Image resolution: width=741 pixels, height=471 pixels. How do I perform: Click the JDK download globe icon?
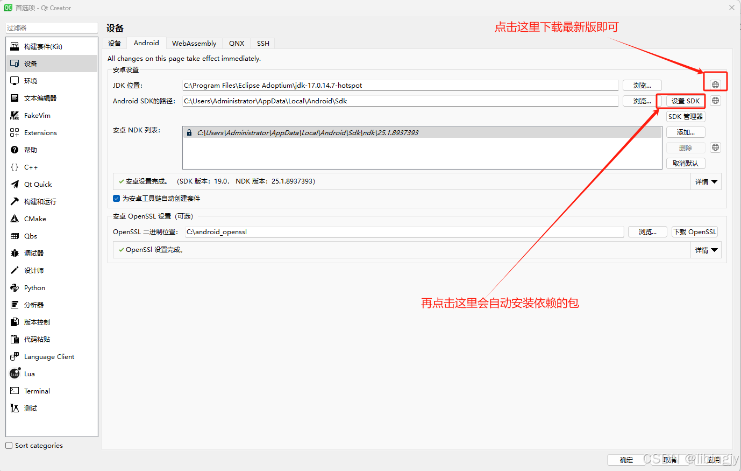[x=715, y=85]
